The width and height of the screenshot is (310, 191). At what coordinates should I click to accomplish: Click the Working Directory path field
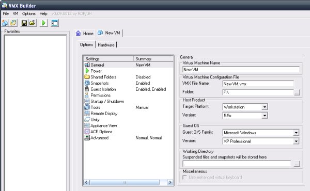237,164
